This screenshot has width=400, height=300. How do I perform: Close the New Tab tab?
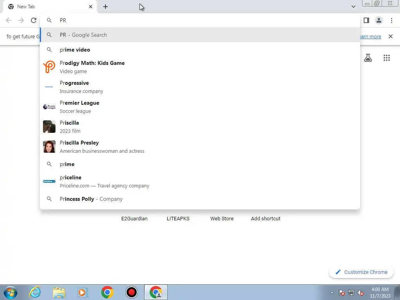point(91,7)
